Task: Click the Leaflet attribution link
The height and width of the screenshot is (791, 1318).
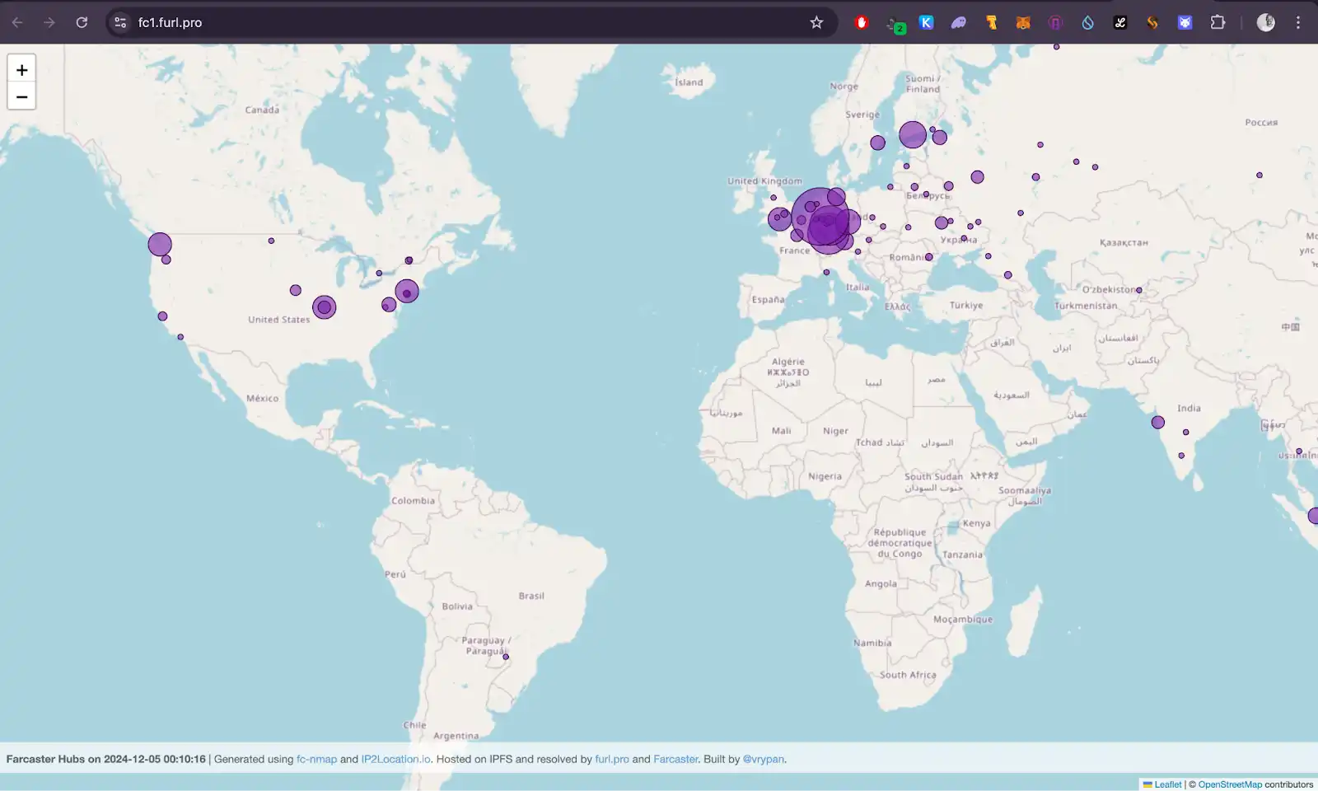Action: (1167, 784)
